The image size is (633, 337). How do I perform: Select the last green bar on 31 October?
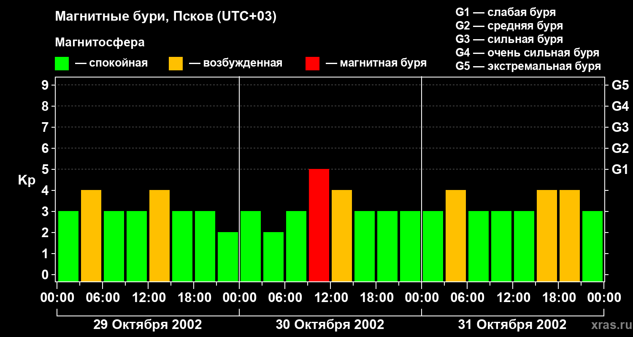tap(592, 246)
